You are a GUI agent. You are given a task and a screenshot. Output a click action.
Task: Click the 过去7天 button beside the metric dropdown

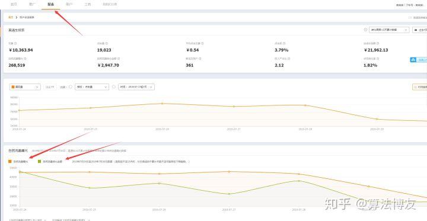click(x=50, y=87)
